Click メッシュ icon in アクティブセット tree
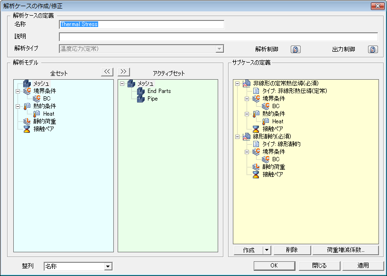 point(131,83)
